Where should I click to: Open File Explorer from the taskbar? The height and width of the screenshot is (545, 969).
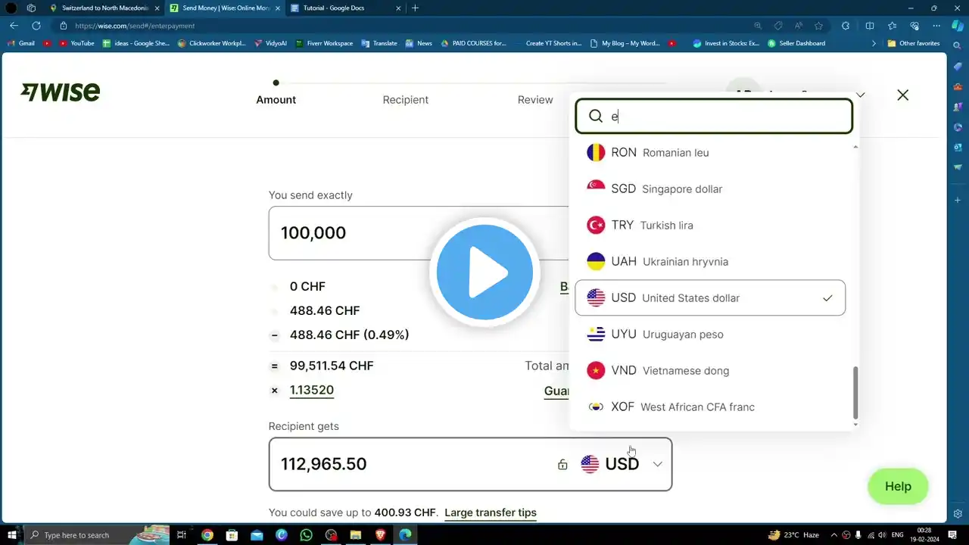click(x=356, y=535)
